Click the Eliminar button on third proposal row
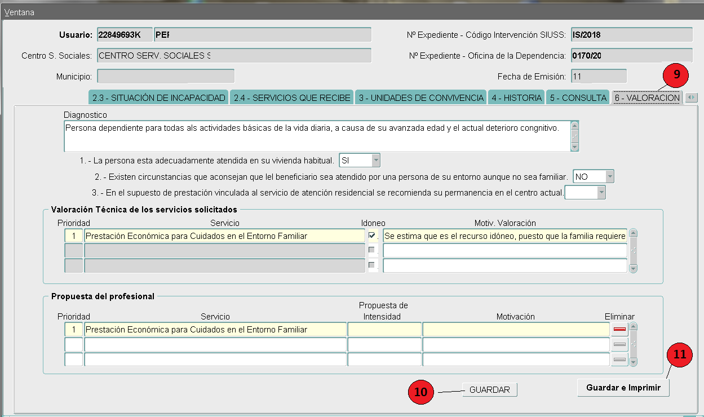This screenshot has width=704, height=417. point(619,359)
